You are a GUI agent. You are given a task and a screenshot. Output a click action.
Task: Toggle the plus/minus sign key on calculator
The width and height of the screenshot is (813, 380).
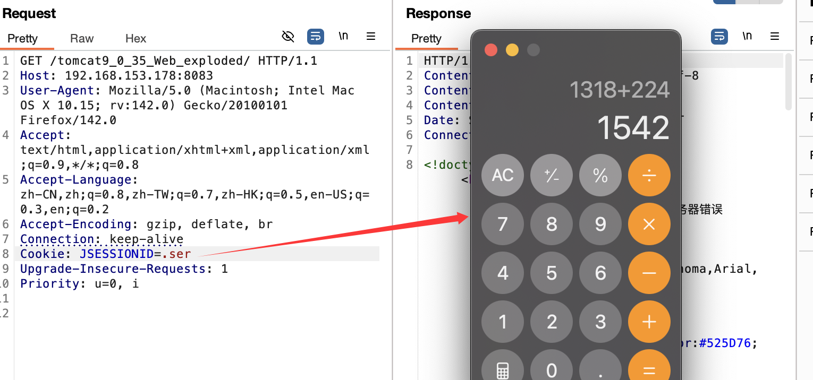pos(551,175)
